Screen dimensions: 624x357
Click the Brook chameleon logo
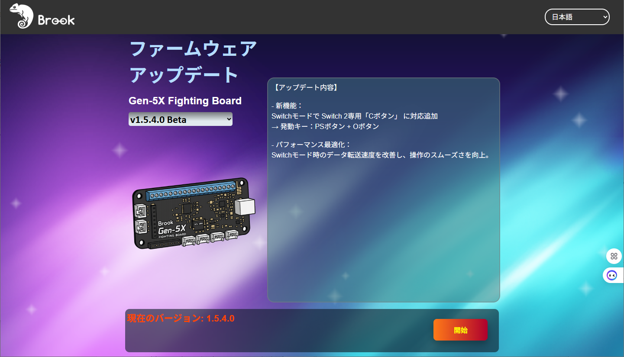point(42,16)
